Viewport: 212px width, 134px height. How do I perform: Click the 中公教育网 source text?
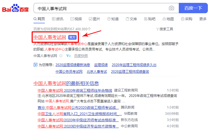click(129, 126)
